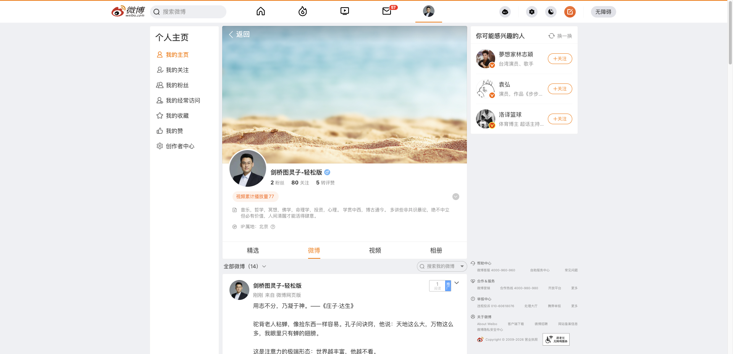Focus the 搜索微博 search field
This screenshot has height=354, width=733.
click(188, 12)
